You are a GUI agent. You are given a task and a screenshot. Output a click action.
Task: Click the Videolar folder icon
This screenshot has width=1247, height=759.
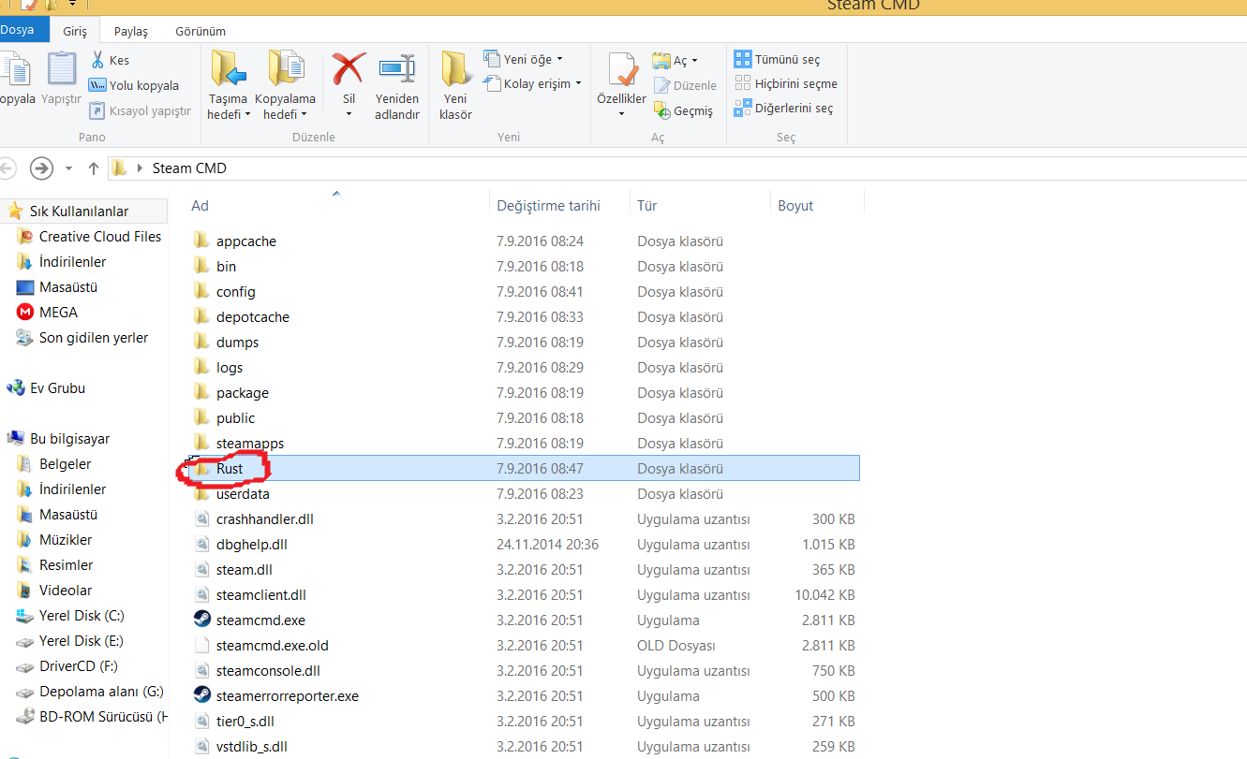pyautogui.click(x=24, y=591)
